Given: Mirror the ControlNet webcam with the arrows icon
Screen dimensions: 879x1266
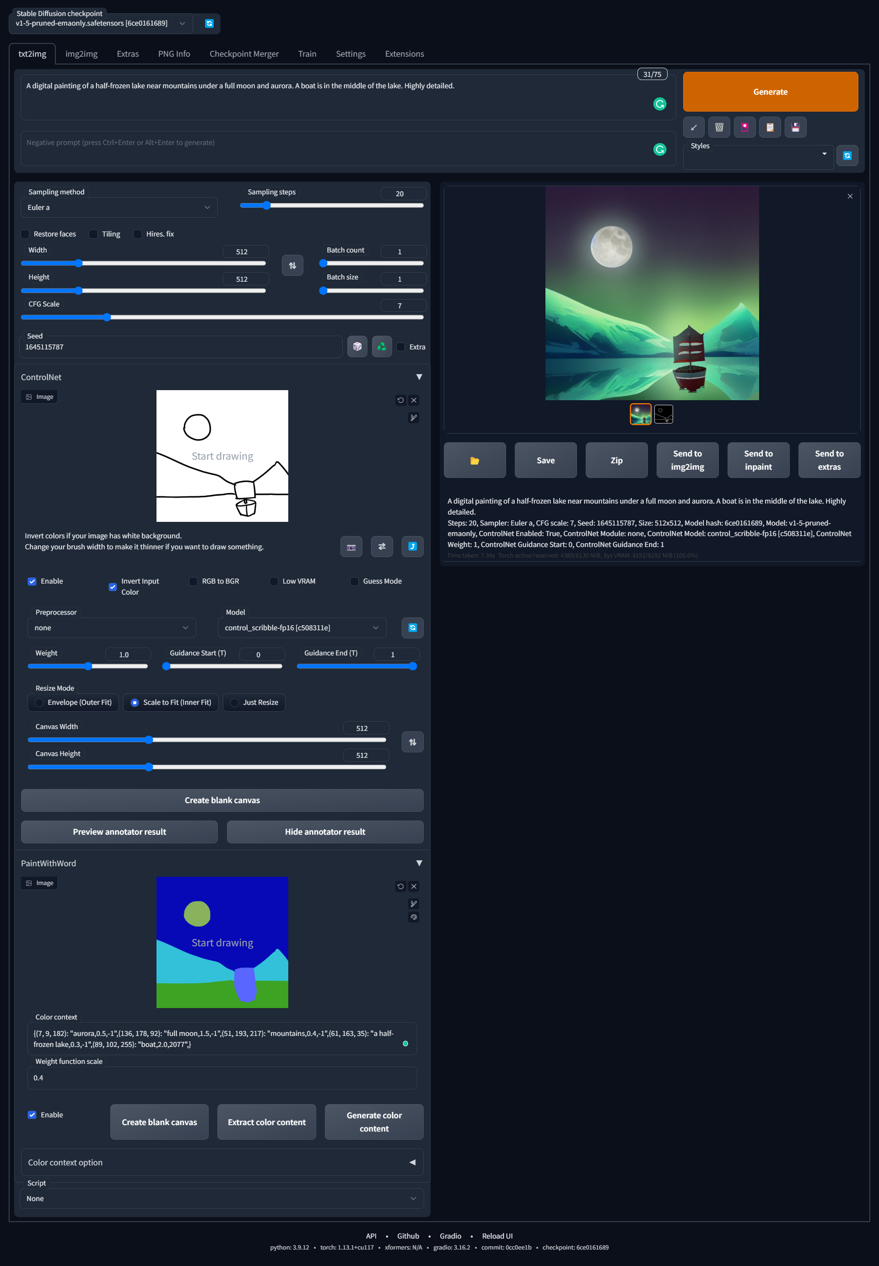Looking at the screenshot, I should [x=382, y=547].
